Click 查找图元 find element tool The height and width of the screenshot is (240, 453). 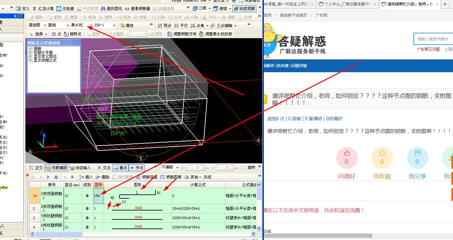click(111, 9)
